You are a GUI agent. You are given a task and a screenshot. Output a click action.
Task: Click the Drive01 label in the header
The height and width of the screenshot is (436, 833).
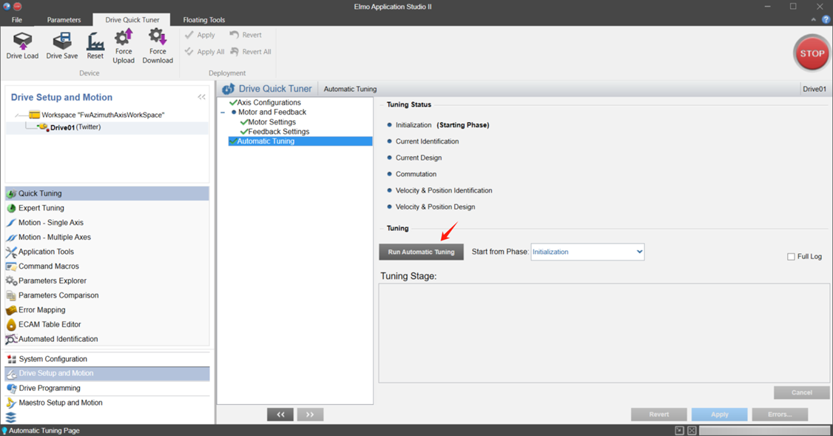coord(815,89)
